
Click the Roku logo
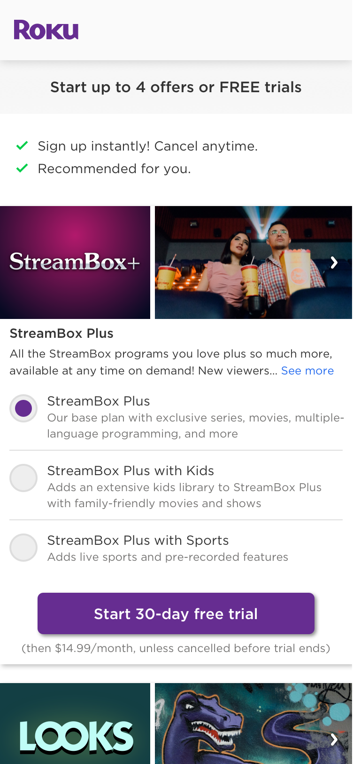pos(46,30)
